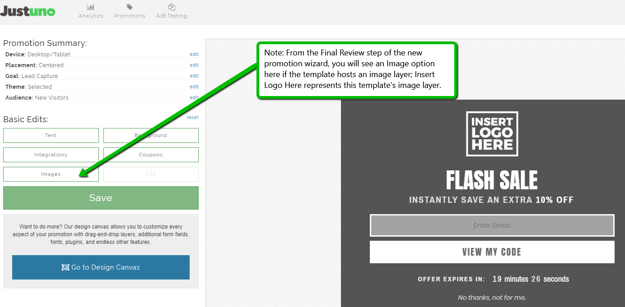Reset the Basic Edits

coord(192,118)
